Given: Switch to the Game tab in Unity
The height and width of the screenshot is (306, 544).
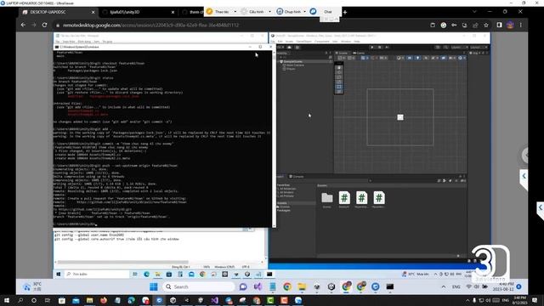Looking at the screenshot, I should pos(359,53).
